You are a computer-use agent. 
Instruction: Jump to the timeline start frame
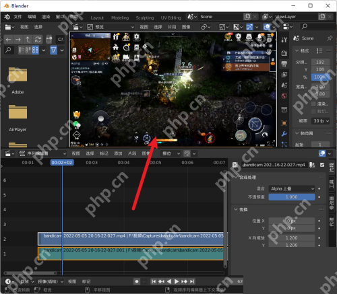[x=154, y=281]
